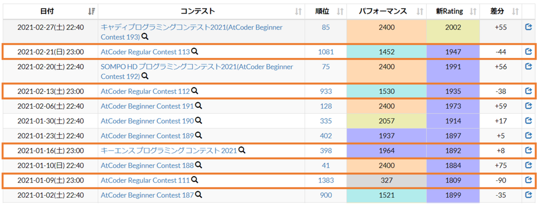
Task: Click share icon for Beginner Contest 191 row
Action: click(529, 106)
